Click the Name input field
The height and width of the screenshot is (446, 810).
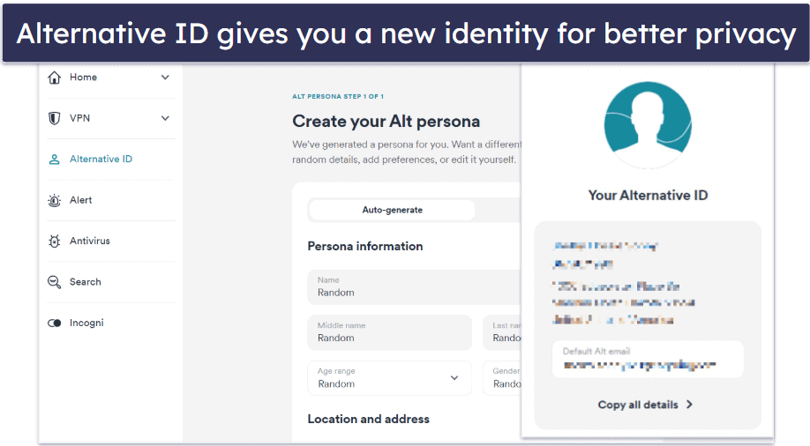tap(415, 287)
